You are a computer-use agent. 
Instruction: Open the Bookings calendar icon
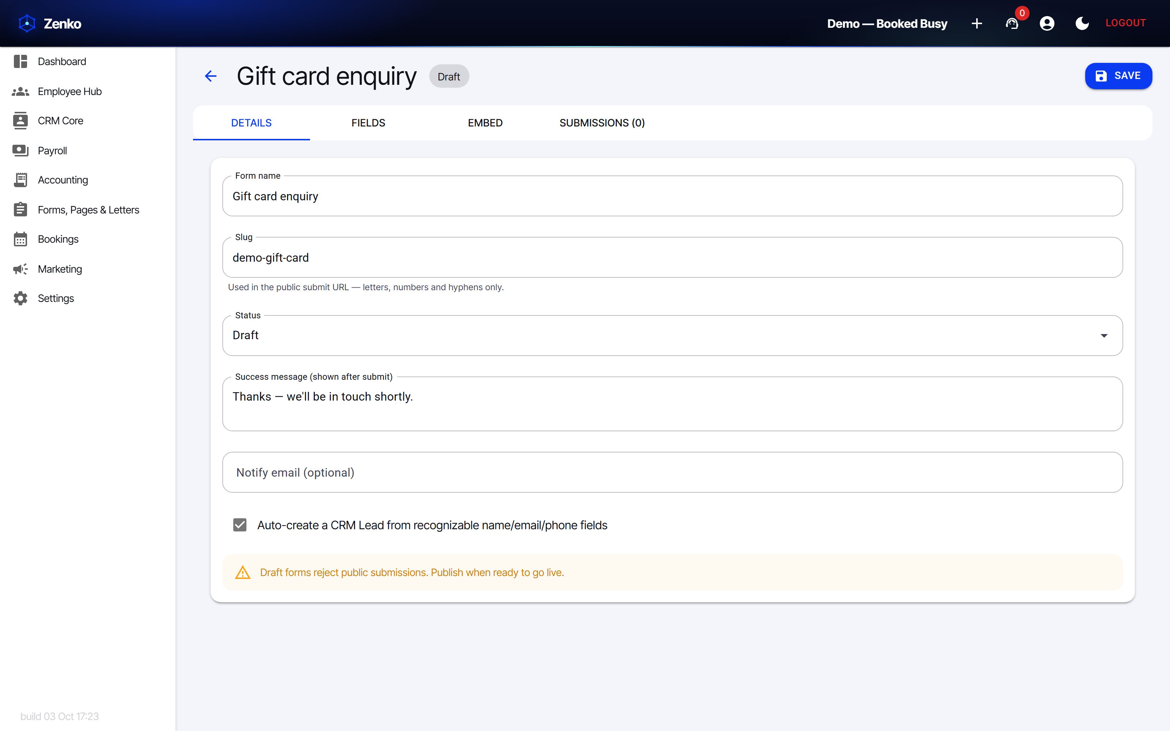[x=20, y=239]
